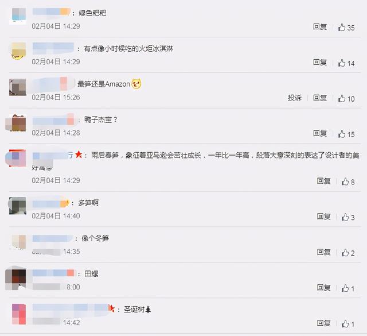Image resolution: width=367 pixels, height=336 pixels.
Task: Like the 最笋还是Amazon comment
Action: click(x=346, y=98)
